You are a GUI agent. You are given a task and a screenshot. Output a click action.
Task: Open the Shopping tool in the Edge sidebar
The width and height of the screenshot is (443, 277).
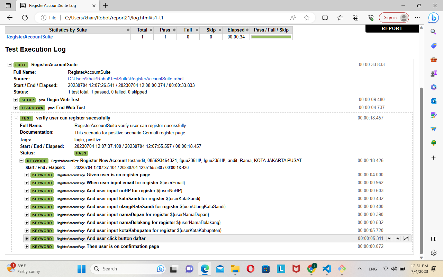pyautogui.click(x=433, y=46)
